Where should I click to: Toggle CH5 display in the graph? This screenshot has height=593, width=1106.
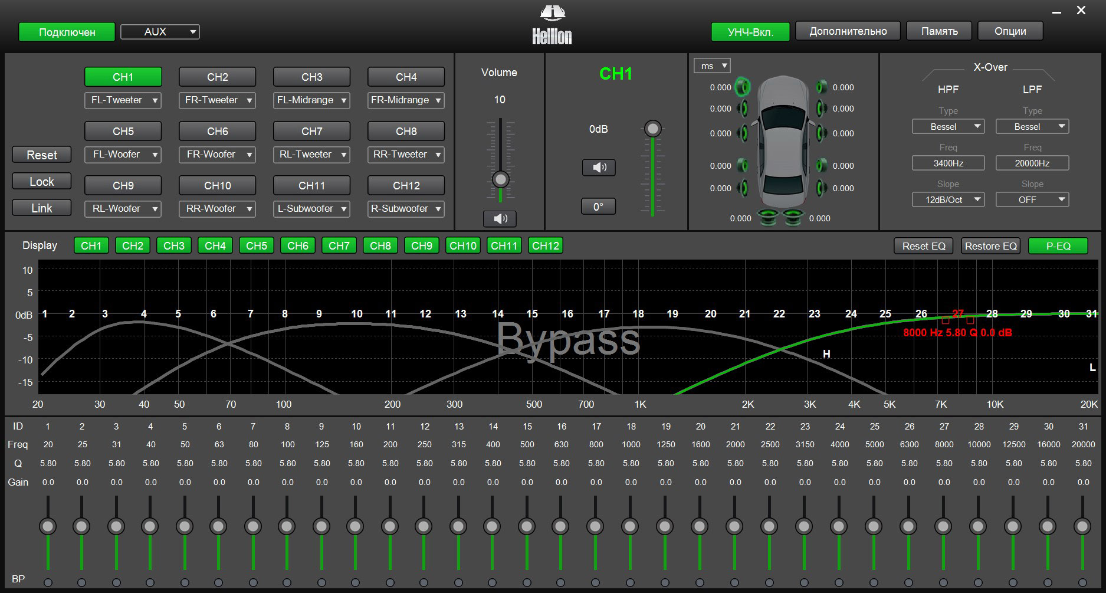coord(257,245)
